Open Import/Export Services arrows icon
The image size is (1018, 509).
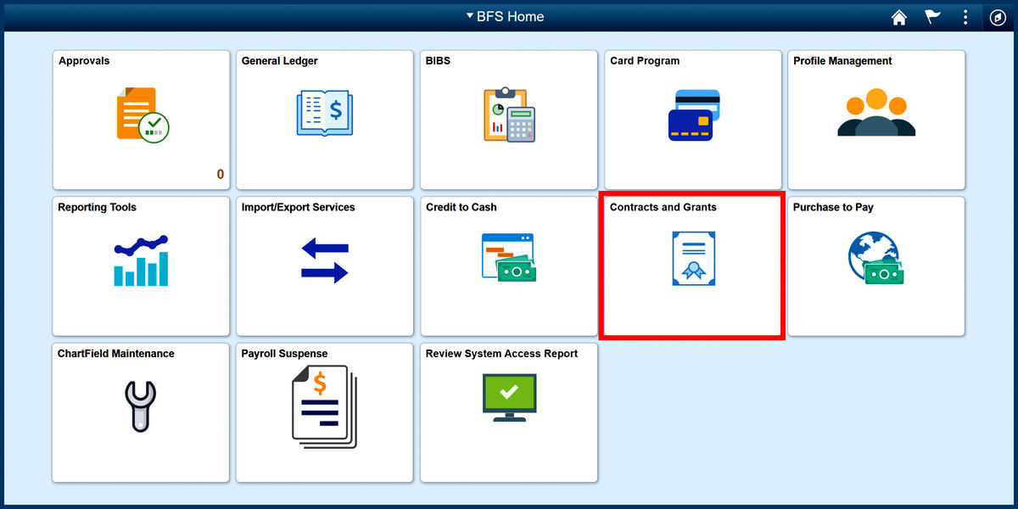[324, 257]
